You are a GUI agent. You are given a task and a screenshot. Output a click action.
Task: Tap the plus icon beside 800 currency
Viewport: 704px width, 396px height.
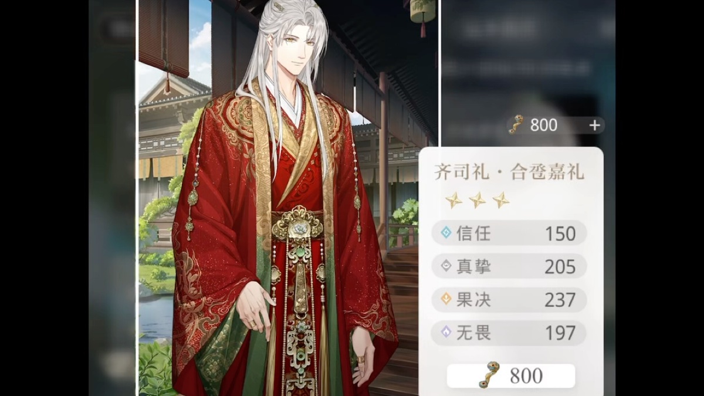coord(594,125)
